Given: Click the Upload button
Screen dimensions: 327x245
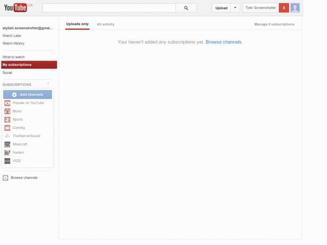Looking at the screenshot, I should point(221,7).
